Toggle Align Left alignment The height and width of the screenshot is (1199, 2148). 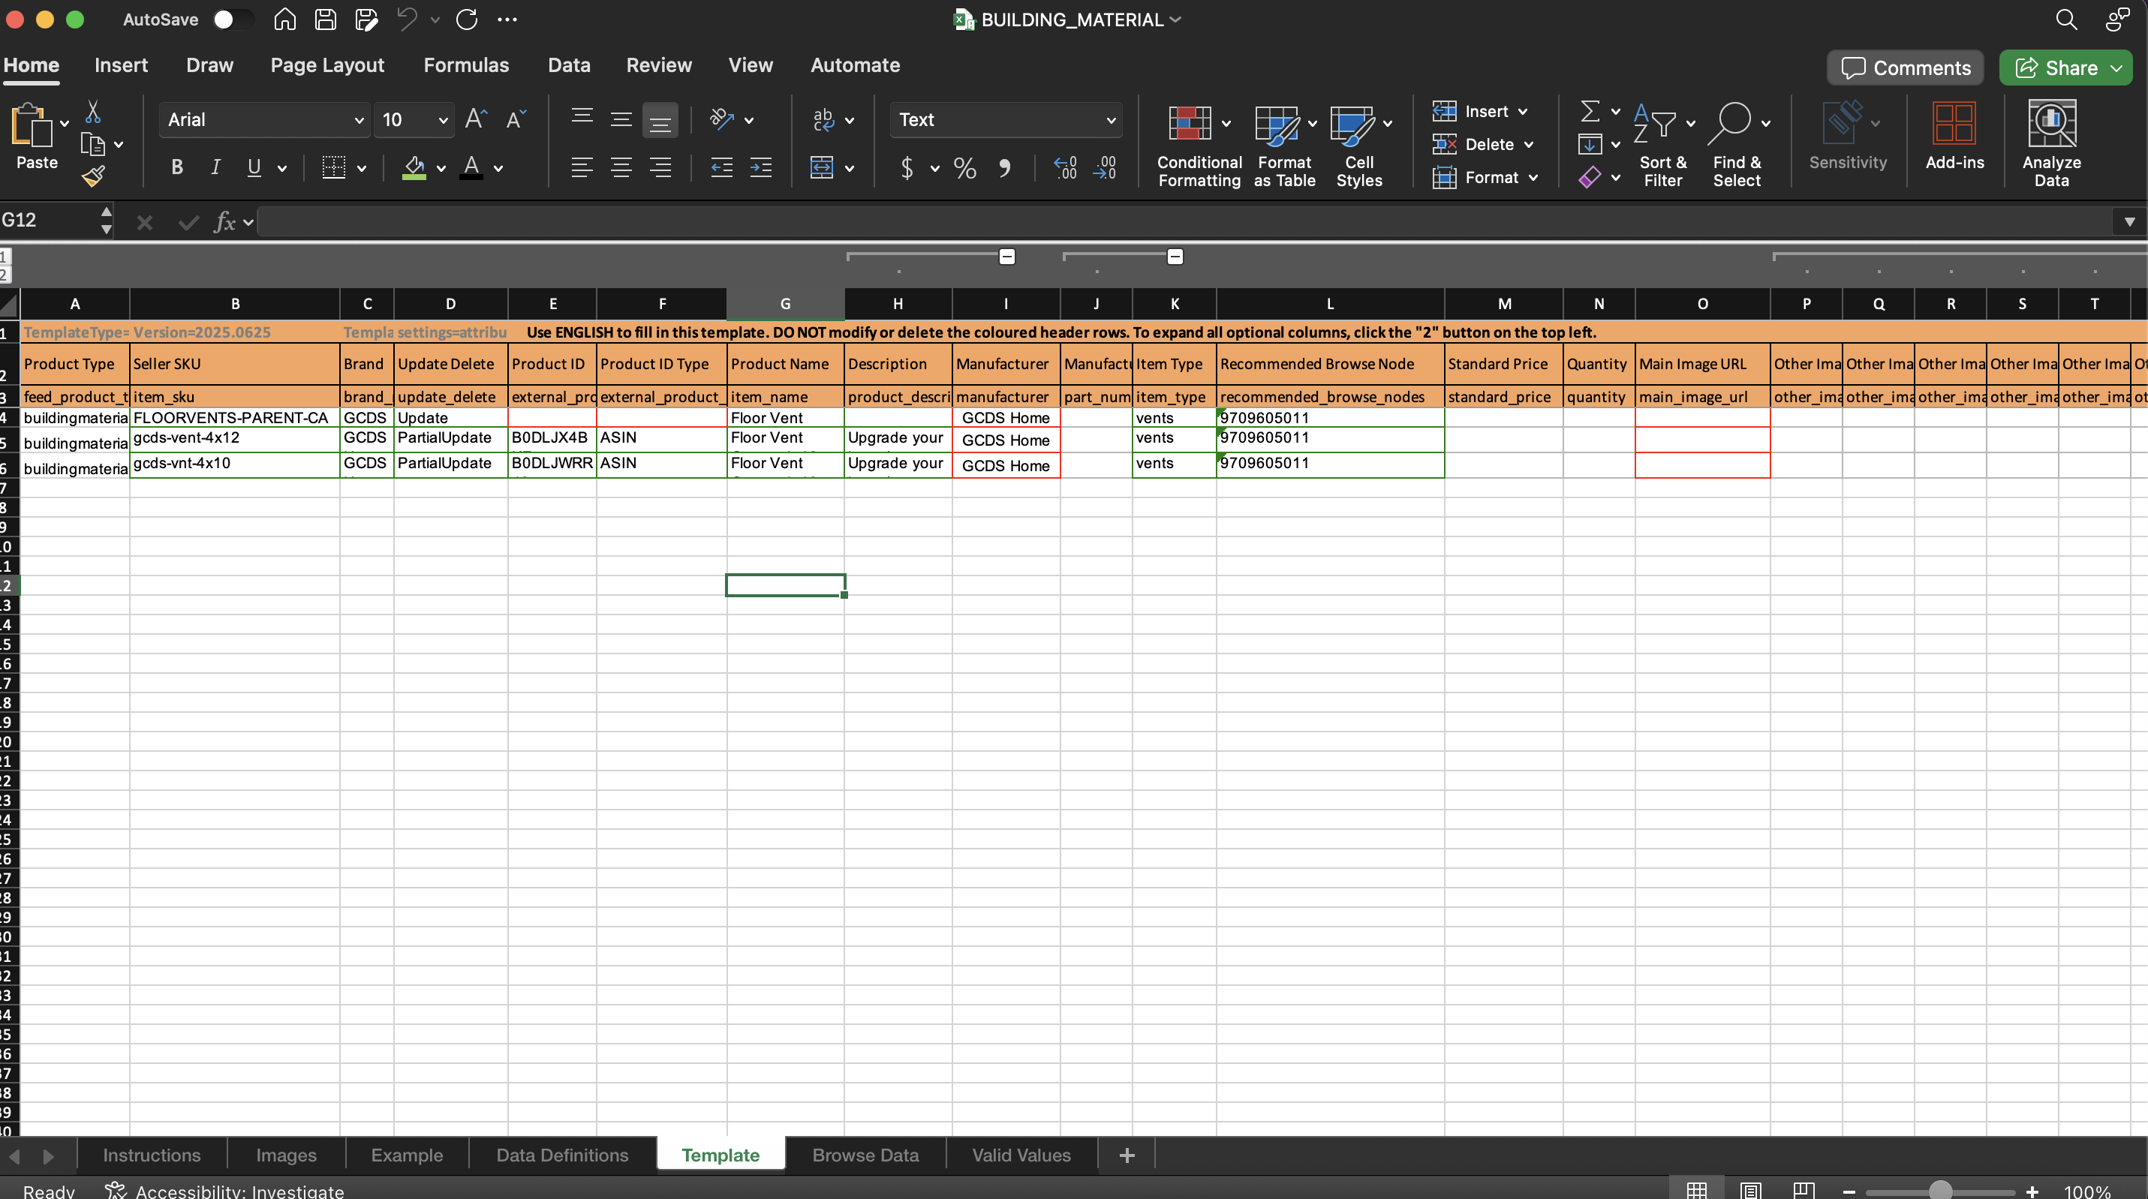(581, 167)
